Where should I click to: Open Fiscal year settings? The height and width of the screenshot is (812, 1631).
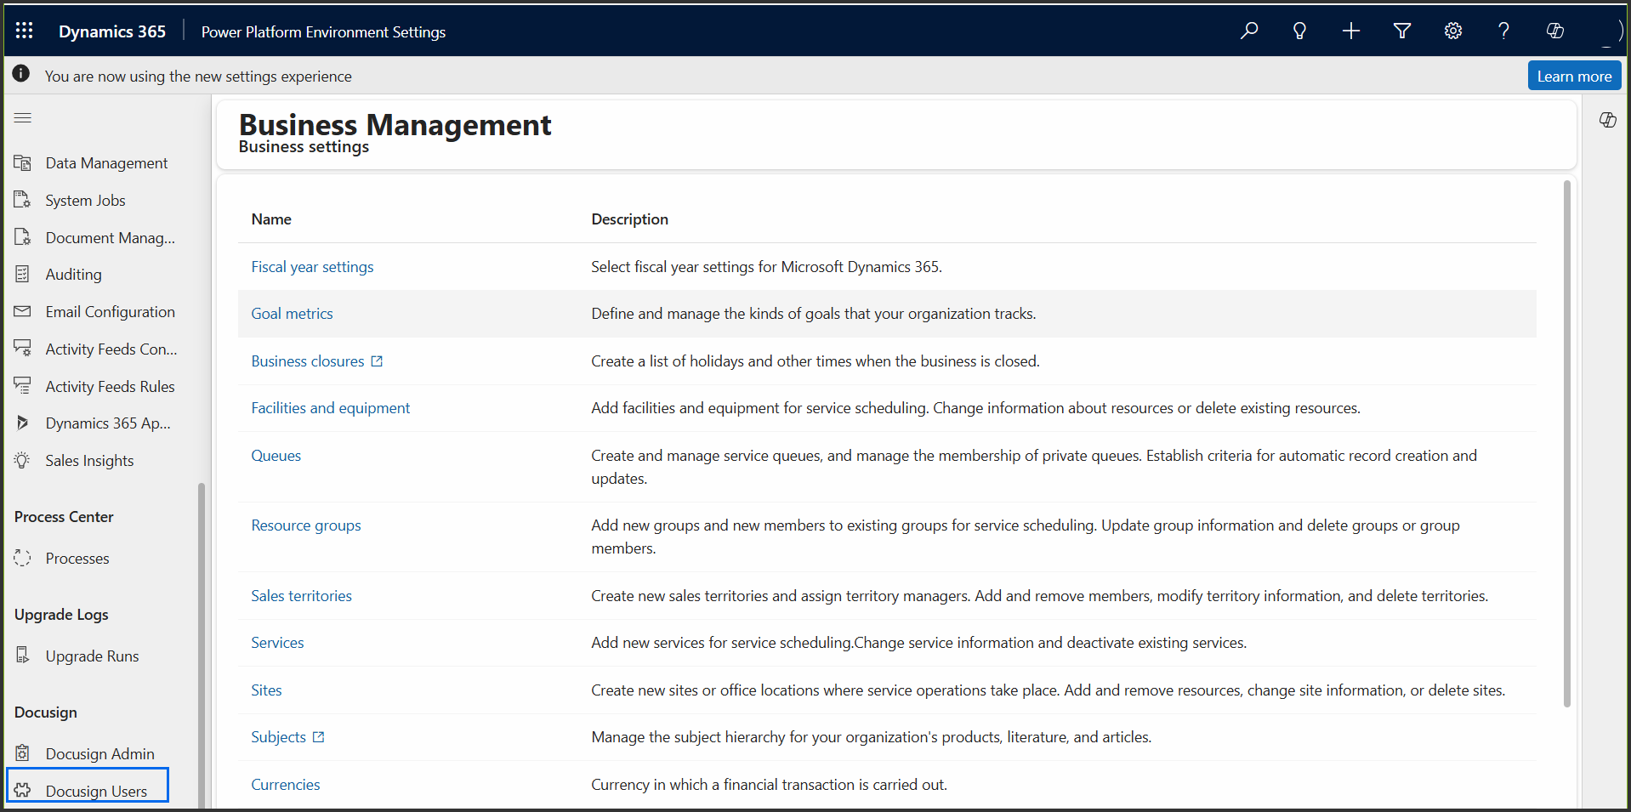312,266
